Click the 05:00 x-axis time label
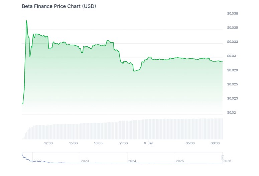This screenshot has width=259, height=176. click(190, 143)
